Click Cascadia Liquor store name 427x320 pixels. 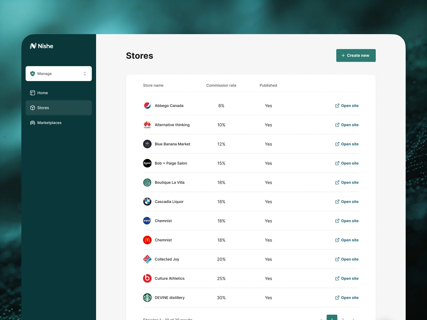click(169, 202)
